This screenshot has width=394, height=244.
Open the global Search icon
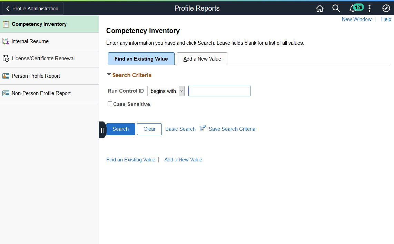pos(336,8)
